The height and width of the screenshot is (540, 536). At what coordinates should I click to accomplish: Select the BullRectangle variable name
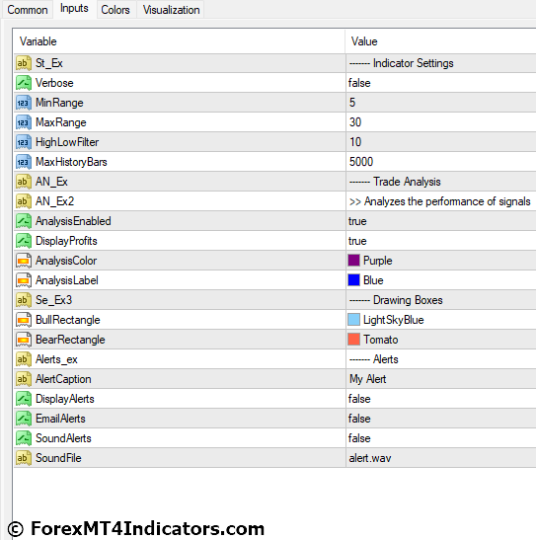[x=68, y=320]
